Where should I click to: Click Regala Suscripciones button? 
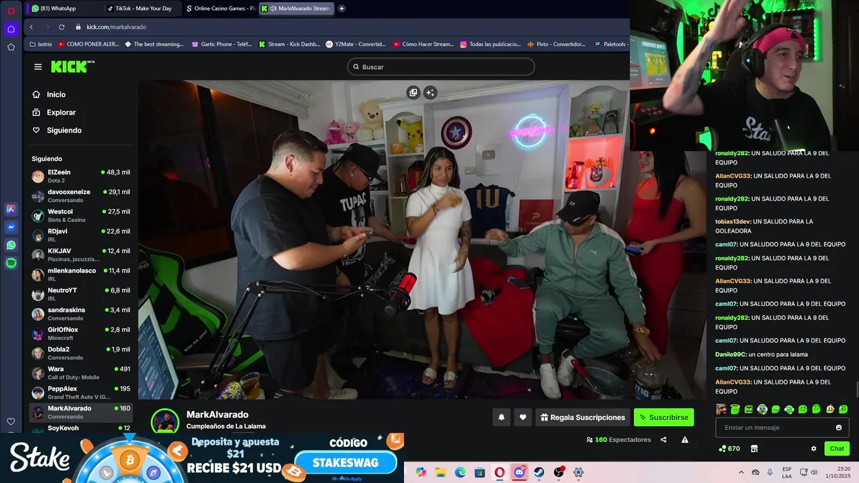coord(583,417)
